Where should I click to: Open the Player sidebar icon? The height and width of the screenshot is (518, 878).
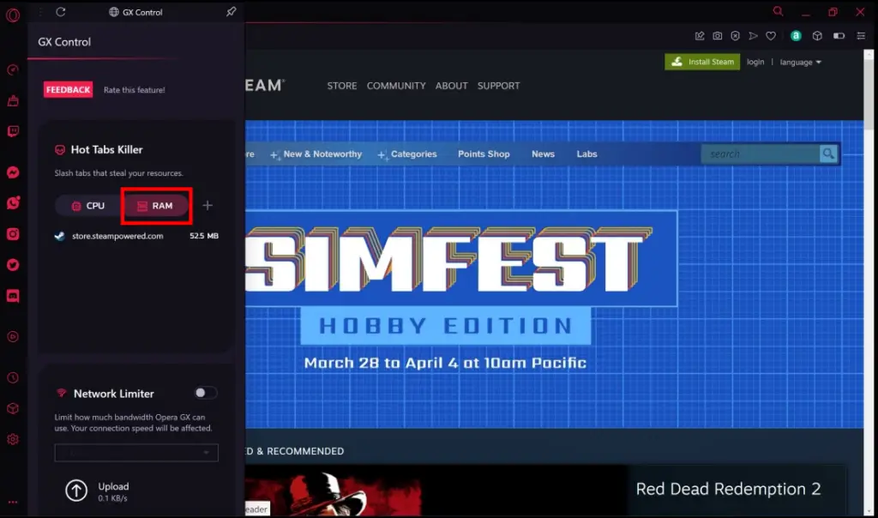point(13,336)
